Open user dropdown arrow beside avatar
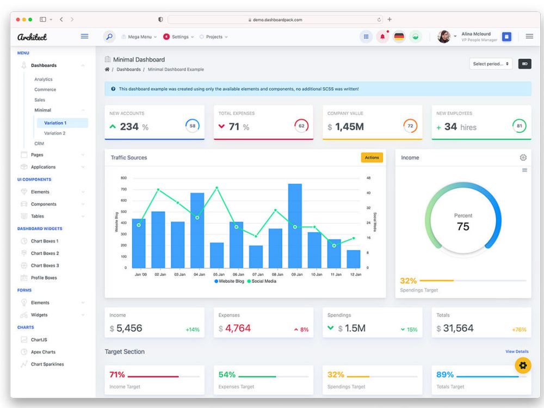Screen dimensions: 544x408 coord(455,36)
